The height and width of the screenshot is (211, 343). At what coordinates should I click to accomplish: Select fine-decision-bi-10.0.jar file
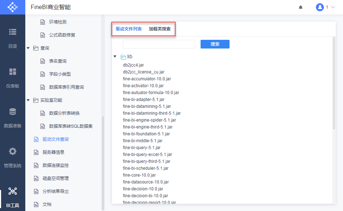pos(145,196)
